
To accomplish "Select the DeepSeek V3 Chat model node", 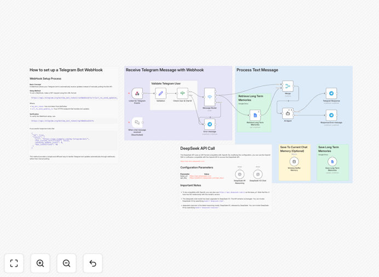I will point(257,174).
